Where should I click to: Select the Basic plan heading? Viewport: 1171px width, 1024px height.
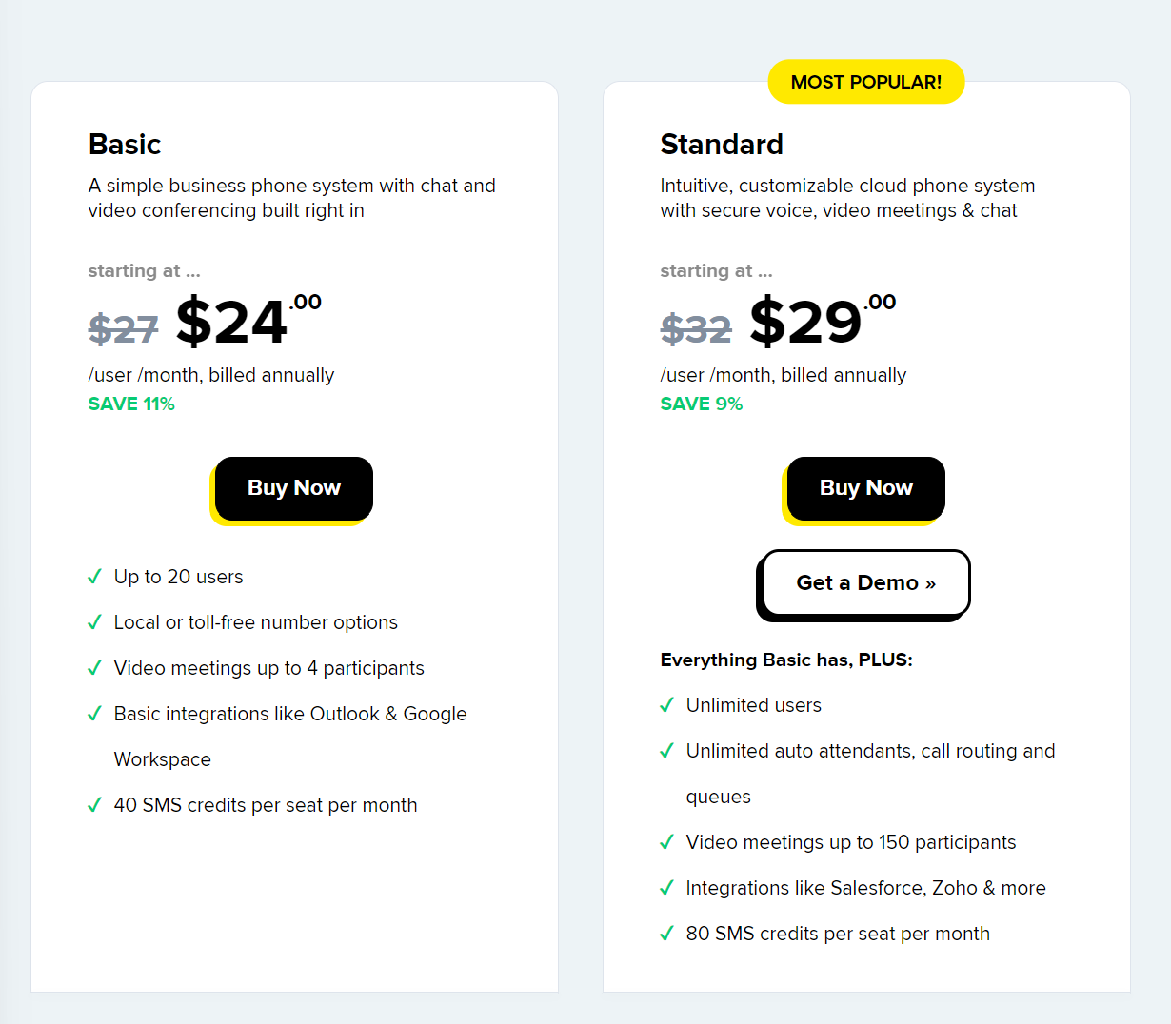point(125,145)
